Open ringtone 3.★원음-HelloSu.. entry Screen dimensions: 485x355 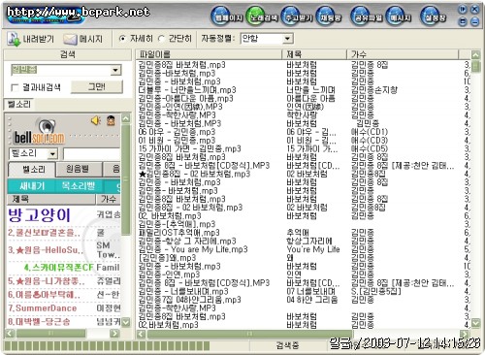(x=46, y=250)
